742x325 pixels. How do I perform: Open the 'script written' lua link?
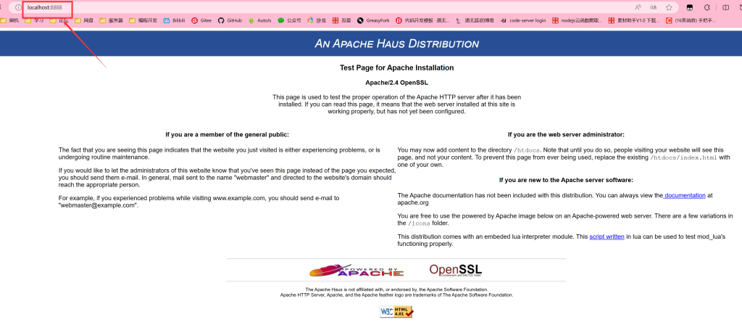(606, 236)
